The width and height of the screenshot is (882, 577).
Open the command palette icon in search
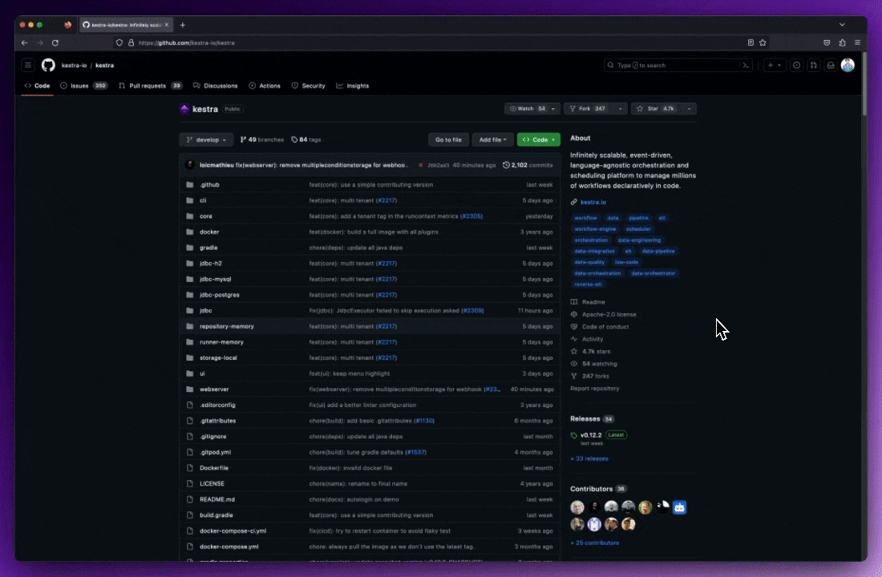[746, 65]
